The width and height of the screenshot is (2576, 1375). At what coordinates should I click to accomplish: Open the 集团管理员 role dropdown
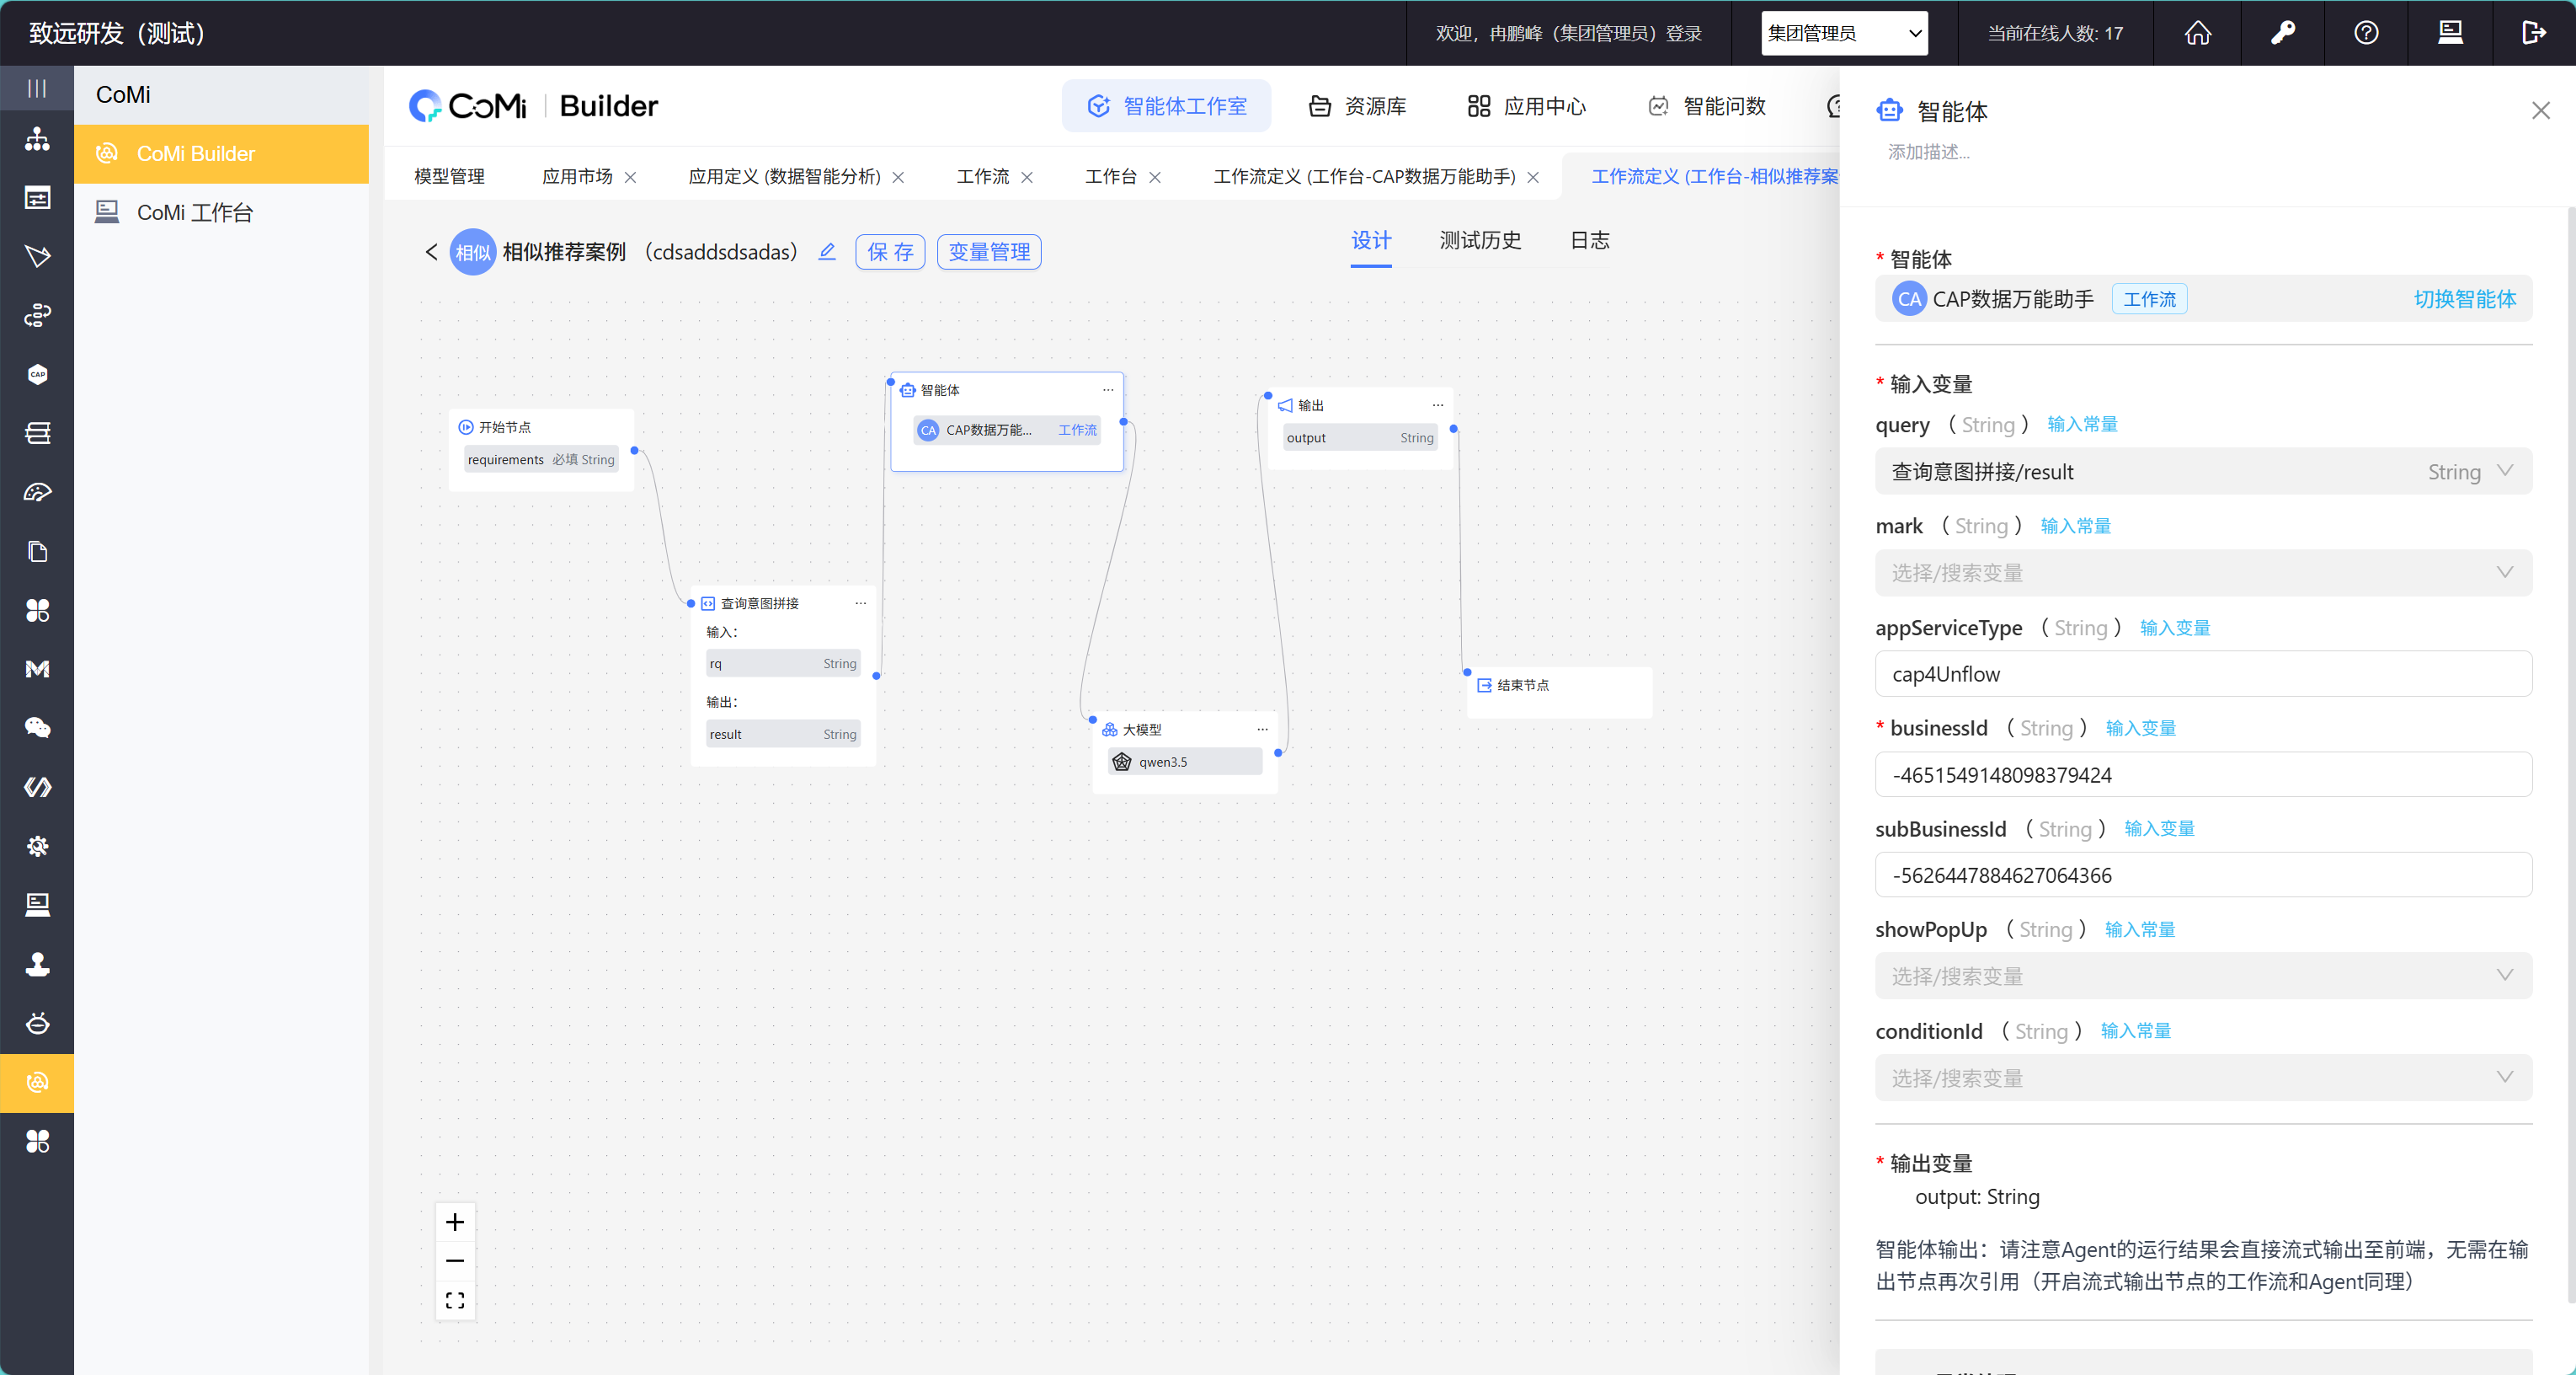(x=1843, y=33)
